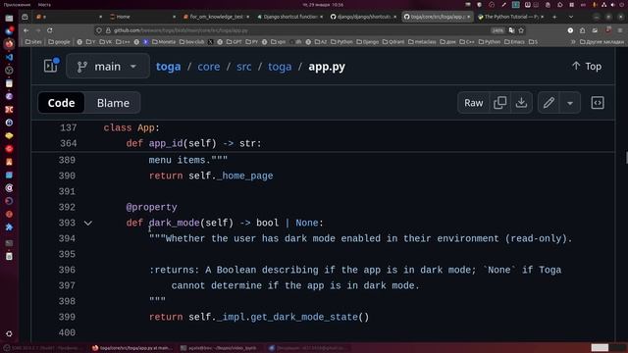Translate this page icon in address bar
This screenshot has height=353, width=628.
[511, 30]
